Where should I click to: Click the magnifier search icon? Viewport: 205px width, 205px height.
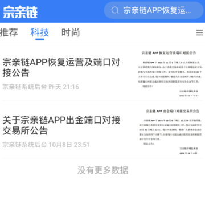click(115, 10)
